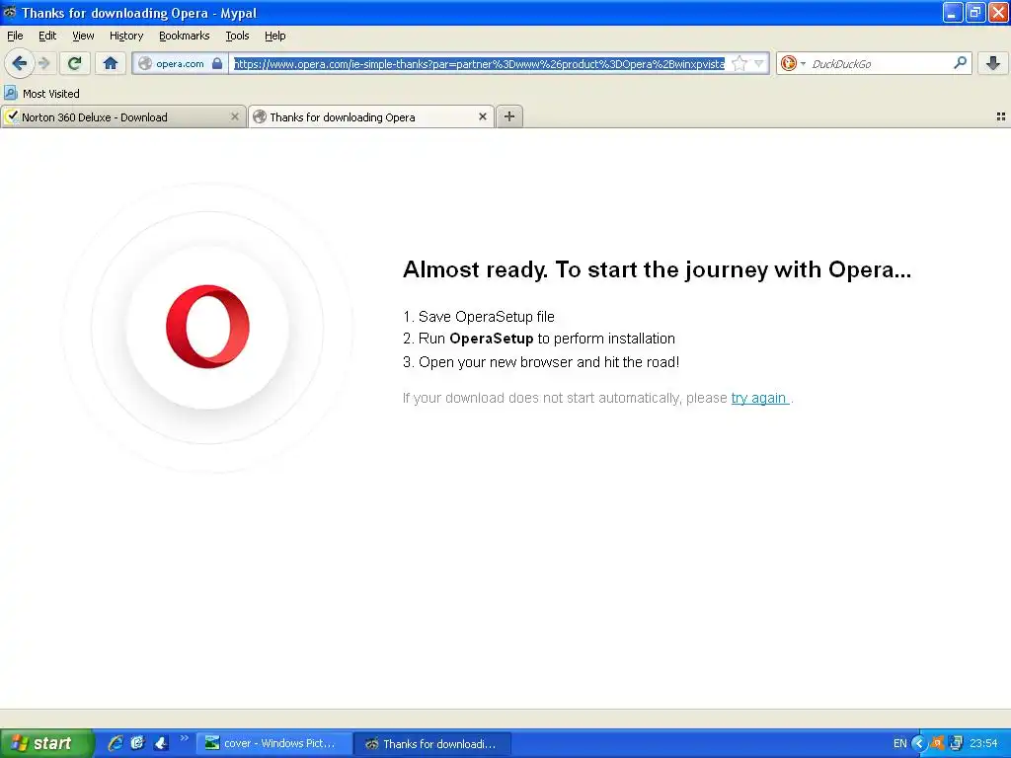Click the third quick launch icon

161,743
